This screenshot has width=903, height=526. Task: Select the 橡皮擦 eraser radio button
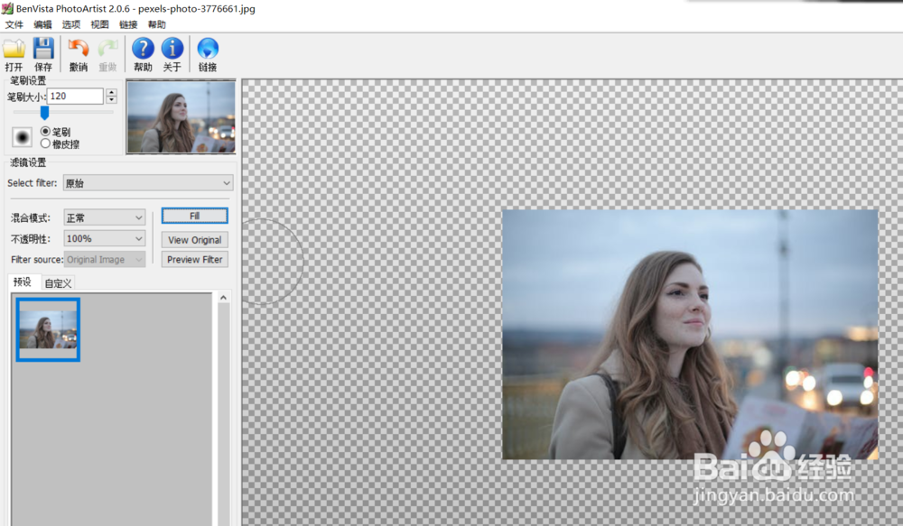coord(45,143)
